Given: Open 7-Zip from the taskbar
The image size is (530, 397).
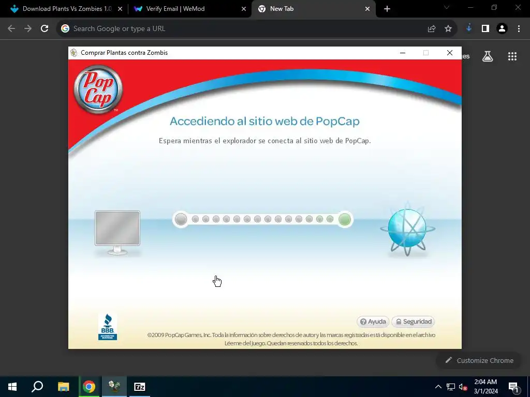Looking at the screenshot, I should tap(140, 387).
